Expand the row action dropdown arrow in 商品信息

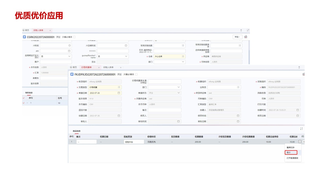300,142
